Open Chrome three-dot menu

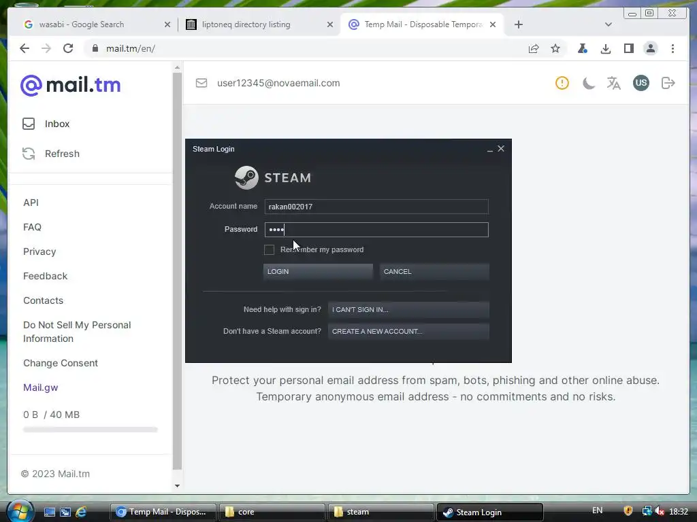672,48
